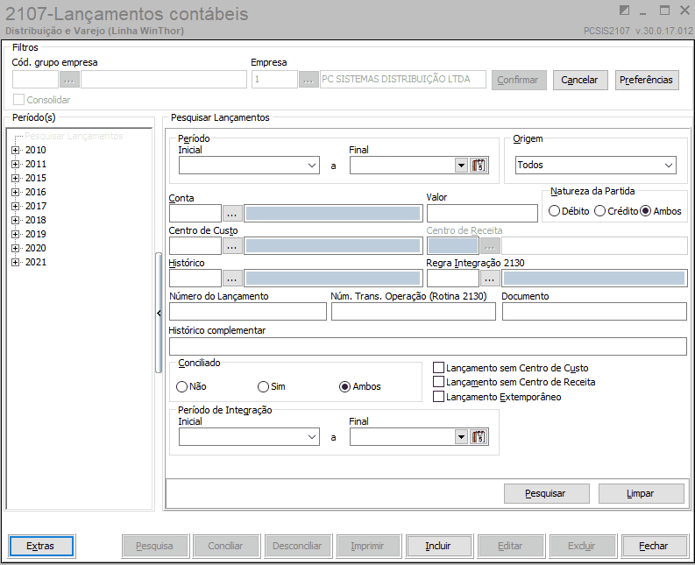This screenshot has width=695, height=565.
Task: Open calendar icon for Período Final
Action: coord(479,166)
